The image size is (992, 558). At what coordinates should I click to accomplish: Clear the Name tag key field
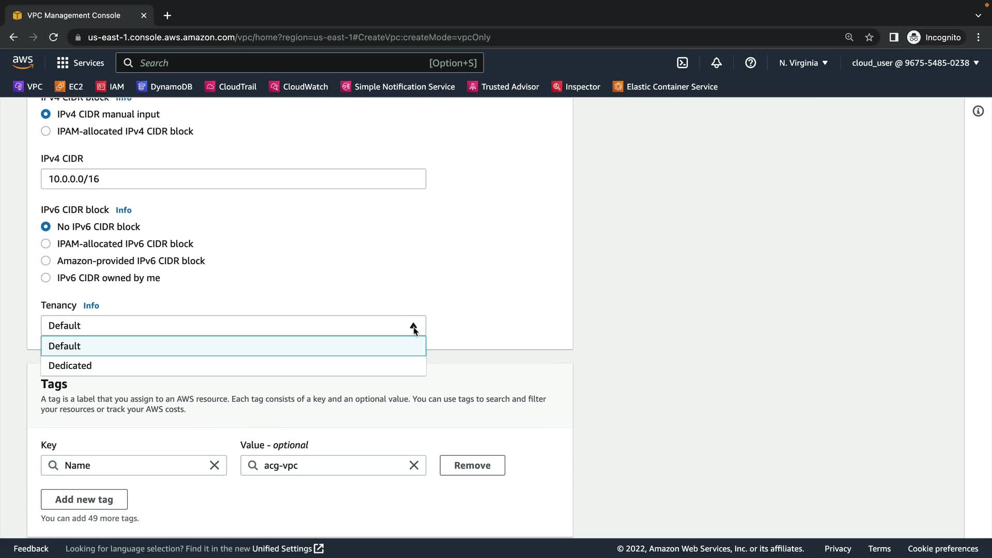tap(214, 466)
